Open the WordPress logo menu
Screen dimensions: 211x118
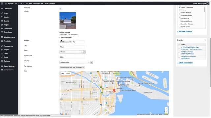2,4
